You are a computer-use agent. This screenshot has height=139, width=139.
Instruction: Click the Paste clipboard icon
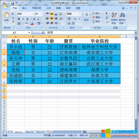coord(7,15)
